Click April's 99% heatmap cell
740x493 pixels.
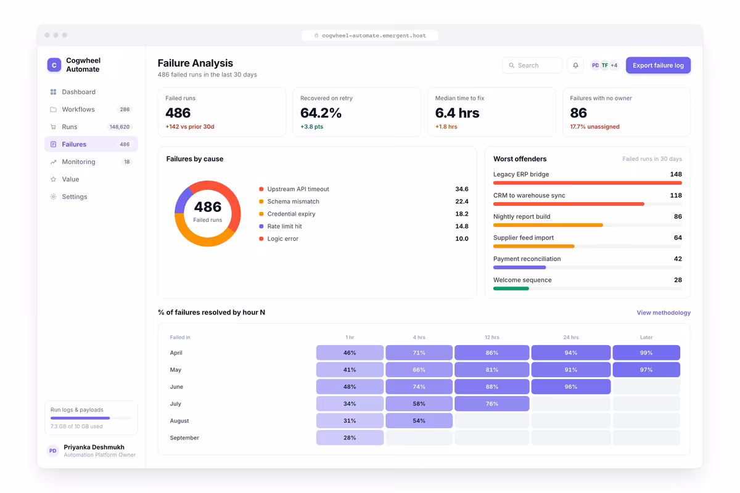click(x=646, y=352)
